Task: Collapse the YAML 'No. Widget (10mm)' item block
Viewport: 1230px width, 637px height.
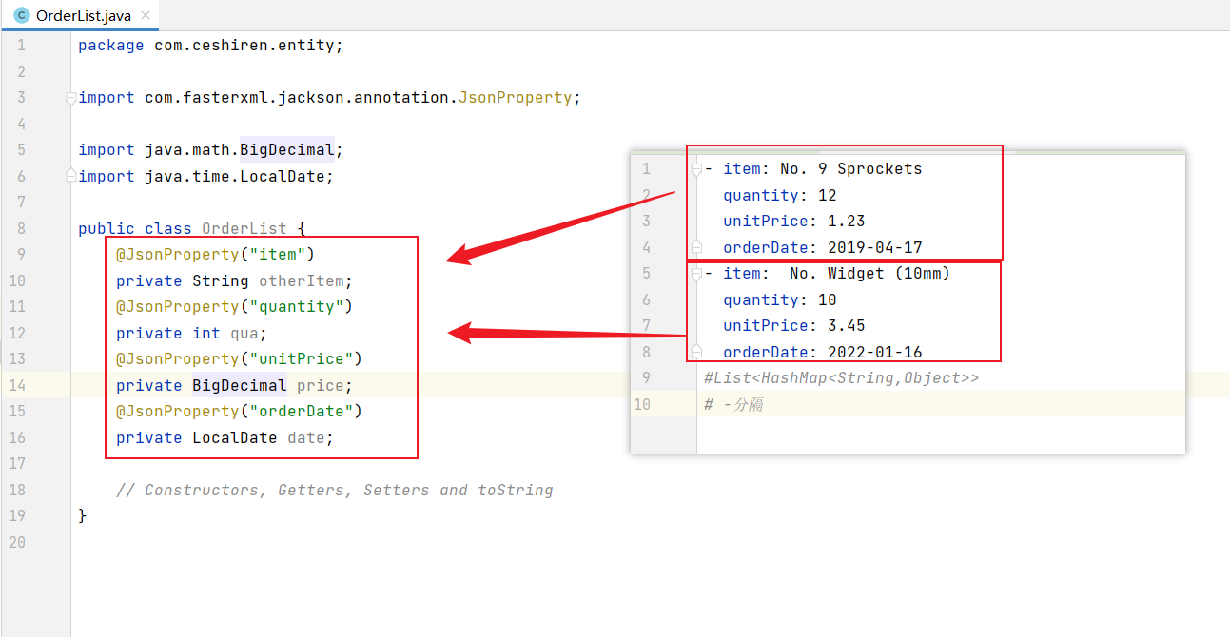Action: click(x=696, y=274)
